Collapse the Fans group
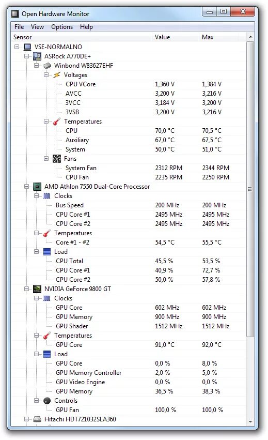Screen dimensions: 268x440 tap(46, 159)
